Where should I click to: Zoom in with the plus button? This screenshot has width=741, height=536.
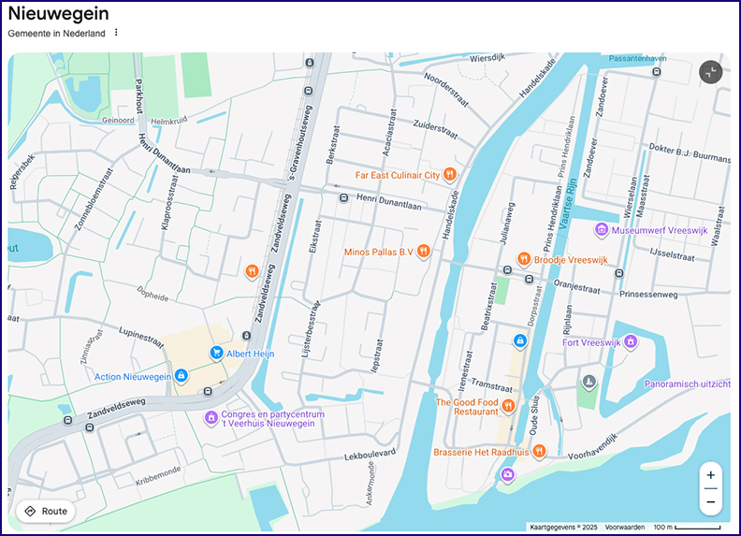click(711, 475)
